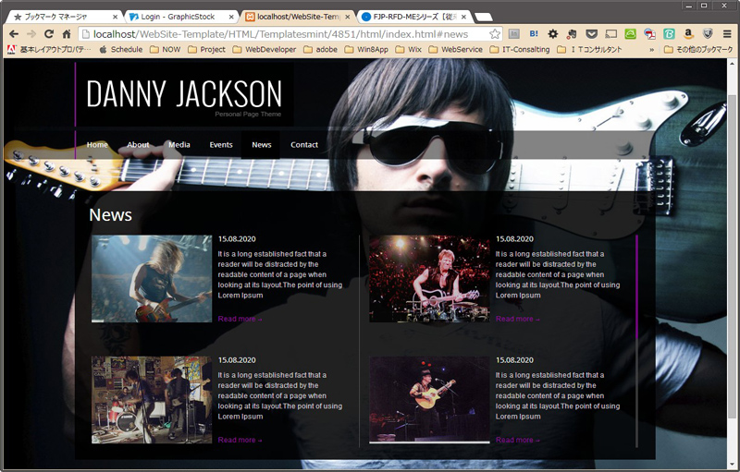Reload the current page
Image resolution: width=740 pixels, height=472 pixels.
[49, 34]
